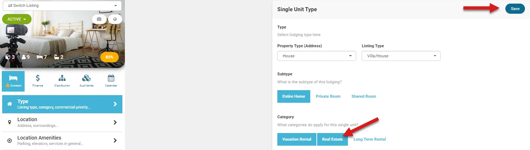Image resolution: width=530 pixels, height=150 pixels.
Task: Click the Save button
Action: [515, 9]
